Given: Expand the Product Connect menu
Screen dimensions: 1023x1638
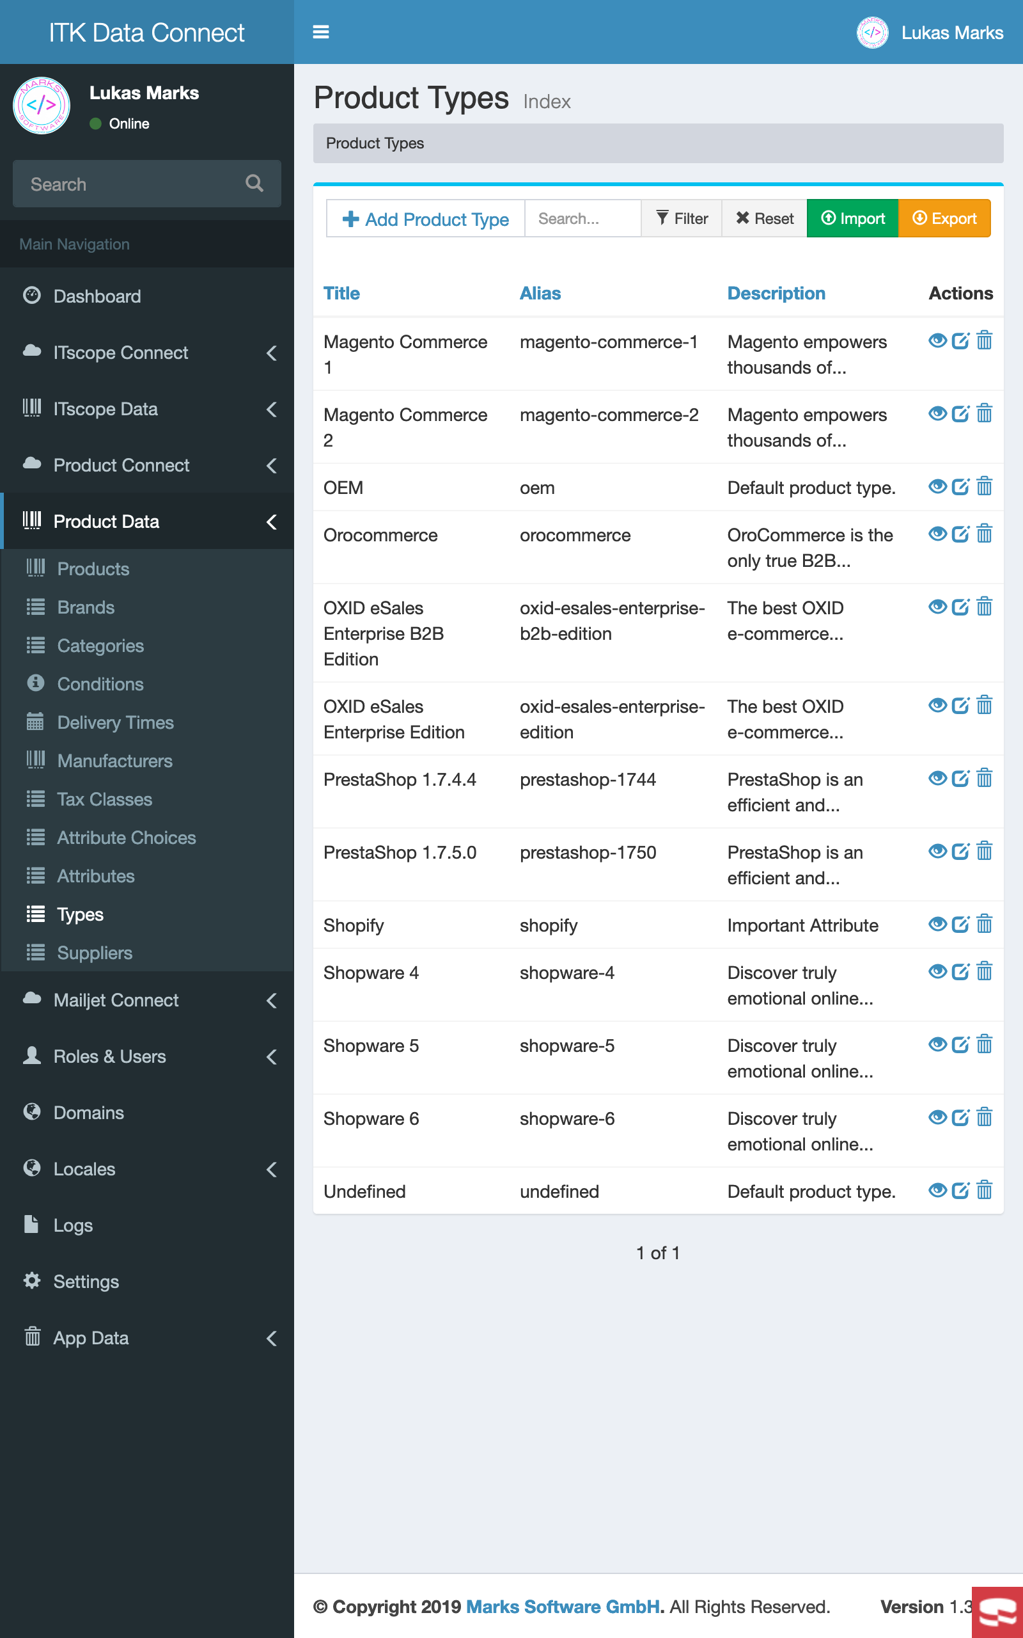Looking at the screenshot, I should tap(147, 465).
